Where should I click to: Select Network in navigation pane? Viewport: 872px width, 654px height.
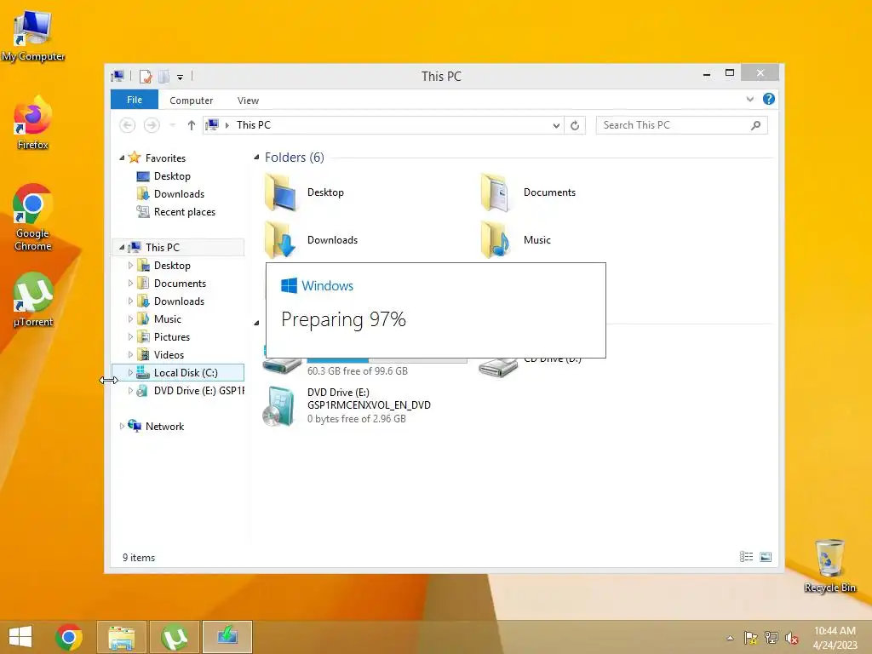point(164,427)
